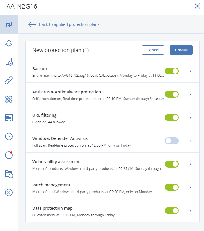Open the recovery icon in the sidebar

tap(9, 43)
